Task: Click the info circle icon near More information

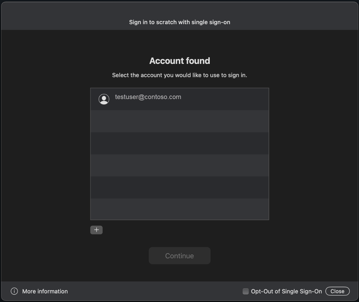Action: [14, 291]
